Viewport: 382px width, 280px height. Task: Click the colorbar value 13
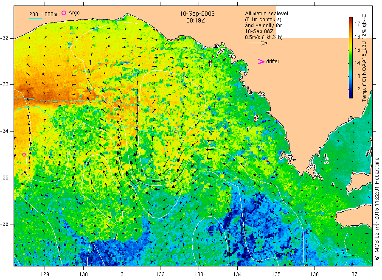coord(357,76)
